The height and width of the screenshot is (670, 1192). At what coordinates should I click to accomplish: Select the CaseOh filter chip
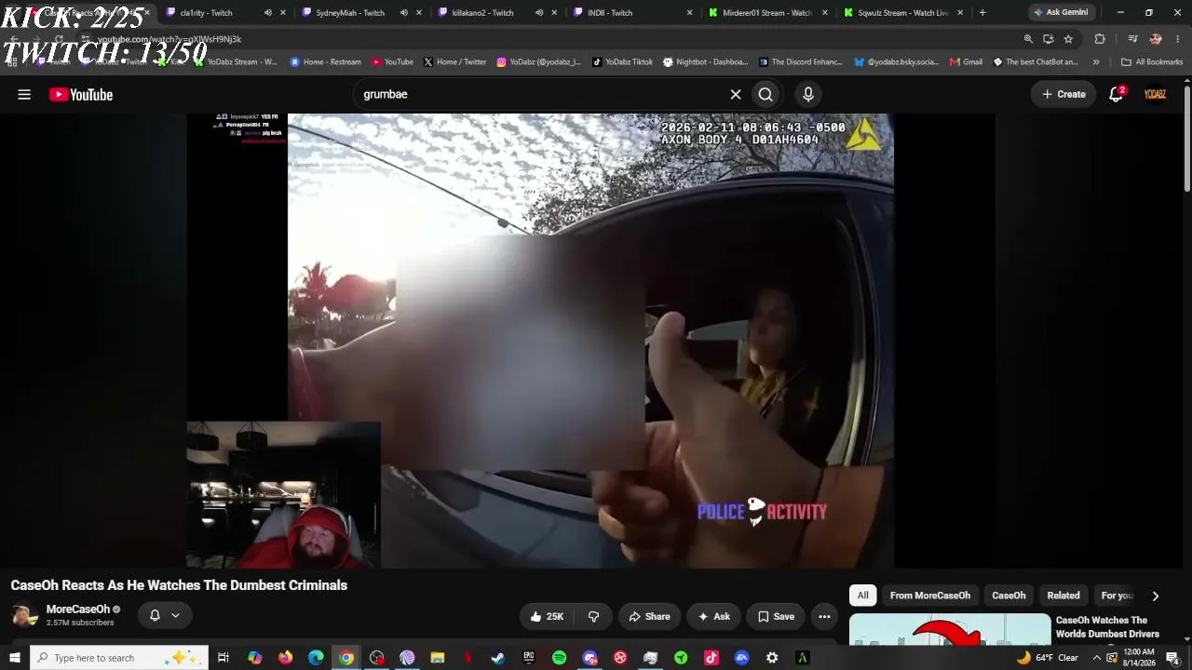tap(1009, 596)
